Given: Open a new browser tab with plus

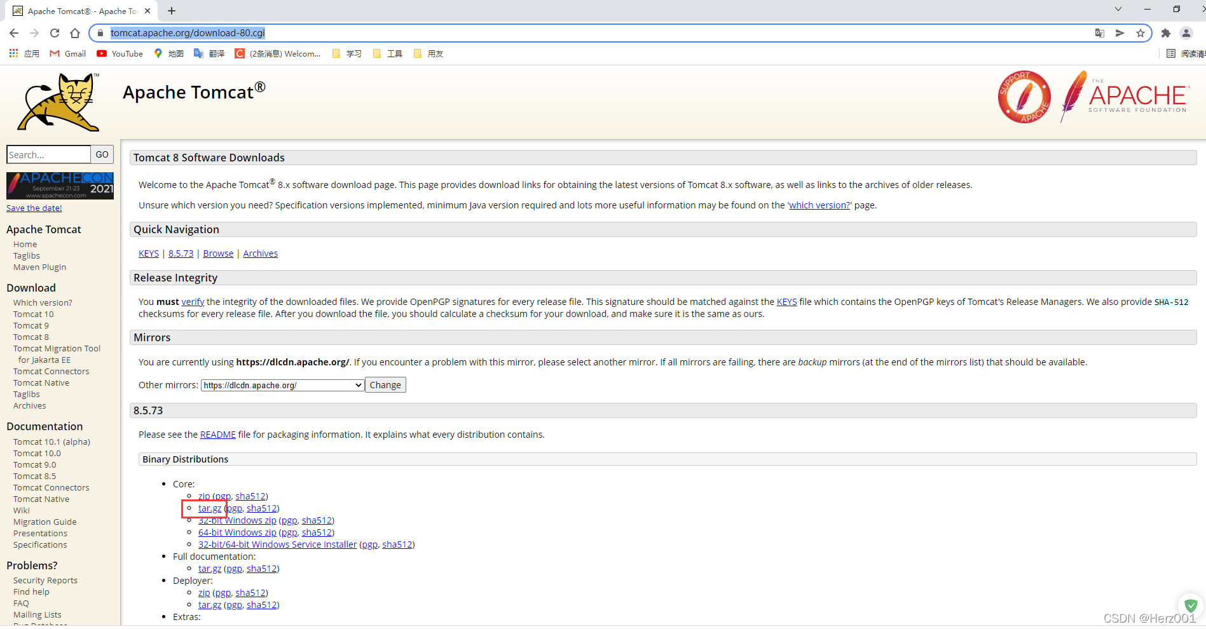Looking at the screenshot, I should [x=172, y=11].
